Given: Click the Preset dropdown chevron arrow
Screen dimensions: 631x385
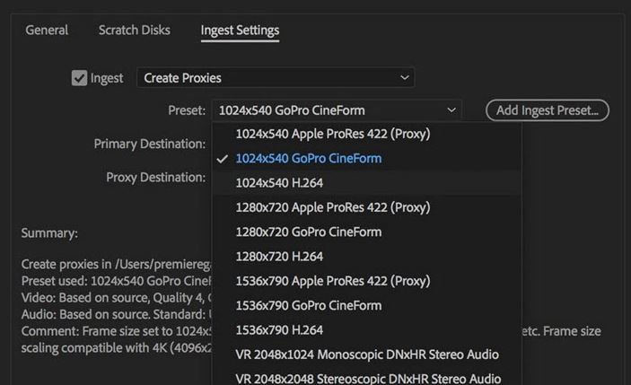Looking at the screenshot, I should point(451,109).
